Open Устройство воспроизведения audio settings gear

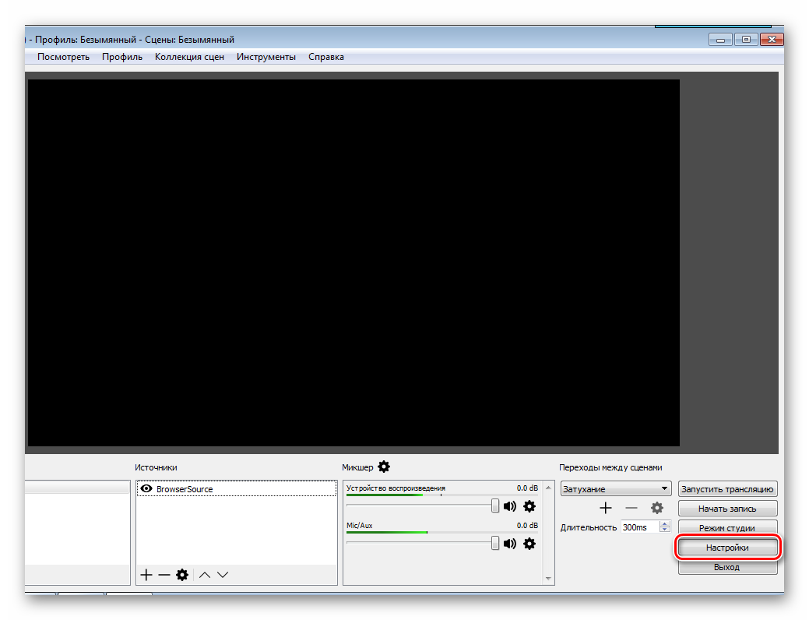tap(529, 506)
